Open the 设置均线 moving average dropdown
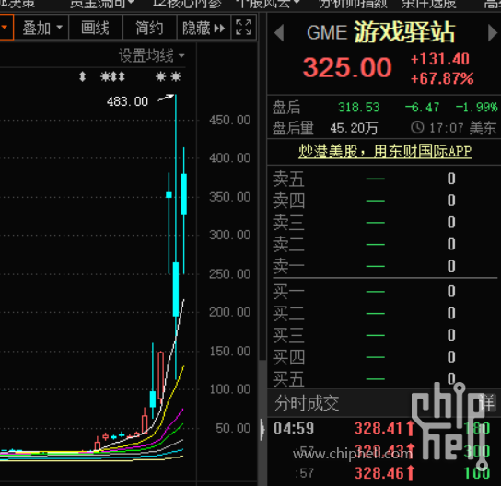Image resolution: width=501 pixels, height=486 pixels. [151, 55]
